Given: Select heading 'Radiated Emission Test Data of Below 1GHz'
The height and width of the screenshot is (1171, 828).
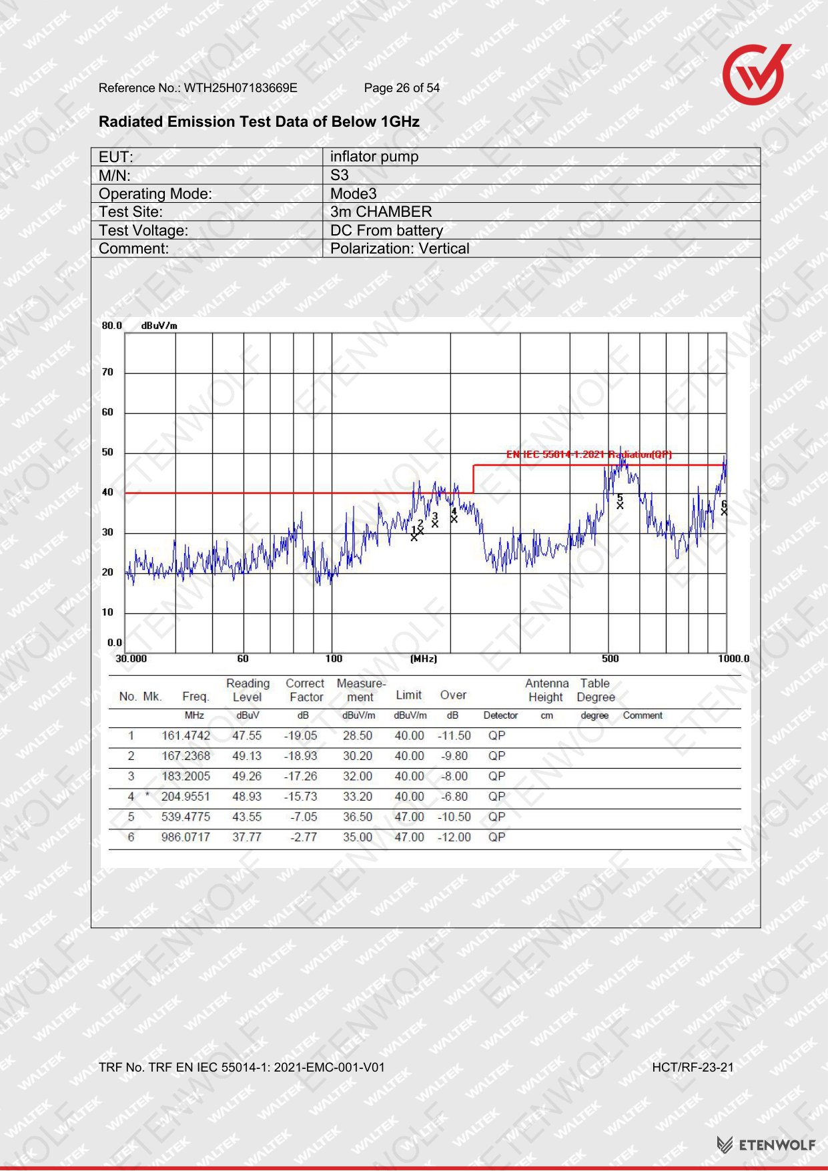Looking at the screenshot, I should point(259,121).
